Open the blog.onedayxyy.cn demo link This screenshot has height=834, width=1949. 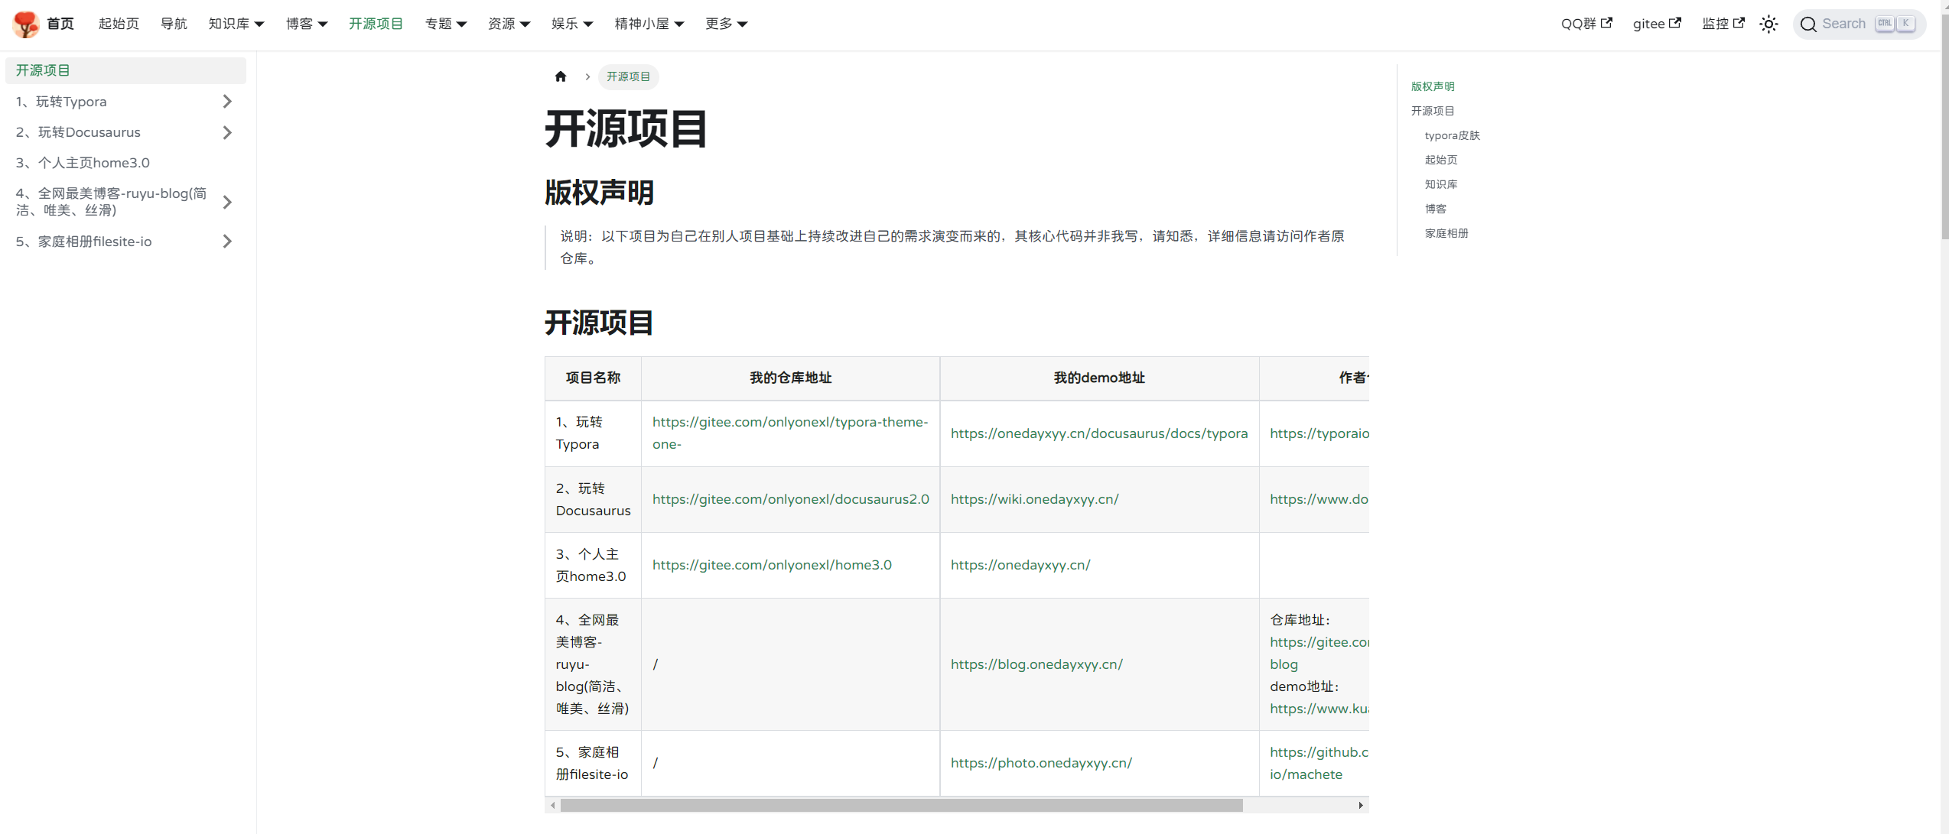click(1036, 664)
